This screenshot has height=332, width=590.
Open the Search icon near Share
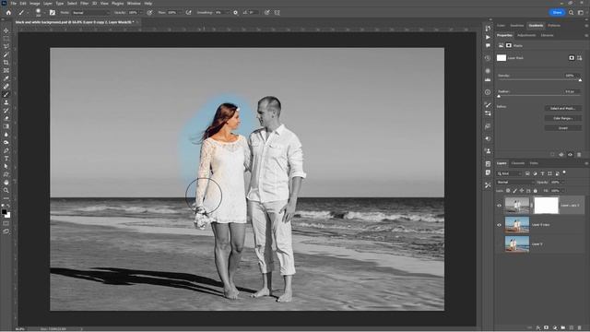click(x=572, y=12)
